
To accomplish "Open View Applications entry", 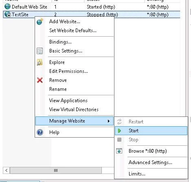I will coord(68,101).
